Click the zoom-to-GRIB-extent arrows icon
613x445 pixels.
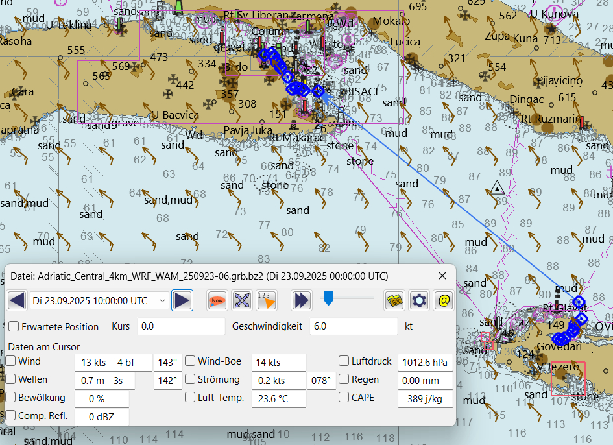(x=242, y=300)
